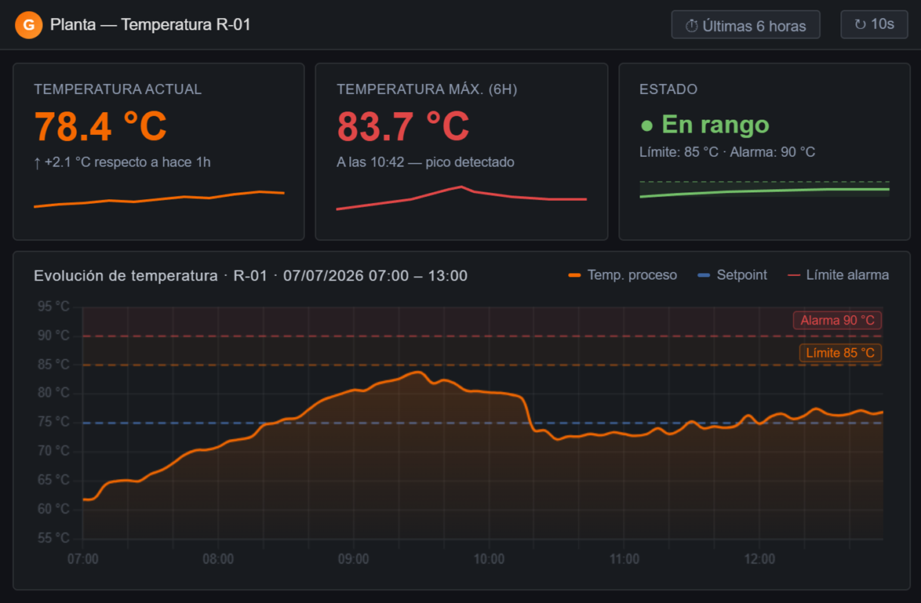Click the 83.7 °C maximum value
921x603 pixels.
(x=403, y=126)
